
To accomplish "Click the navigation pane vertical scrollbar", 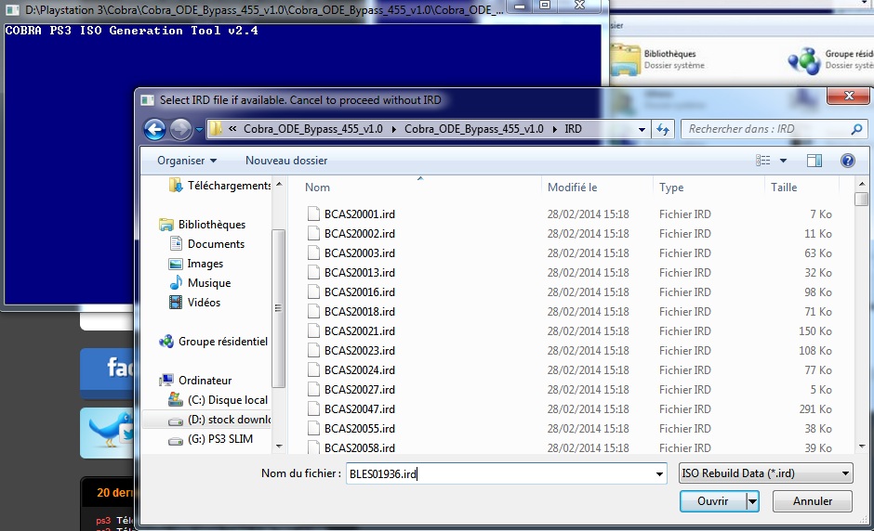I will 278,306.
